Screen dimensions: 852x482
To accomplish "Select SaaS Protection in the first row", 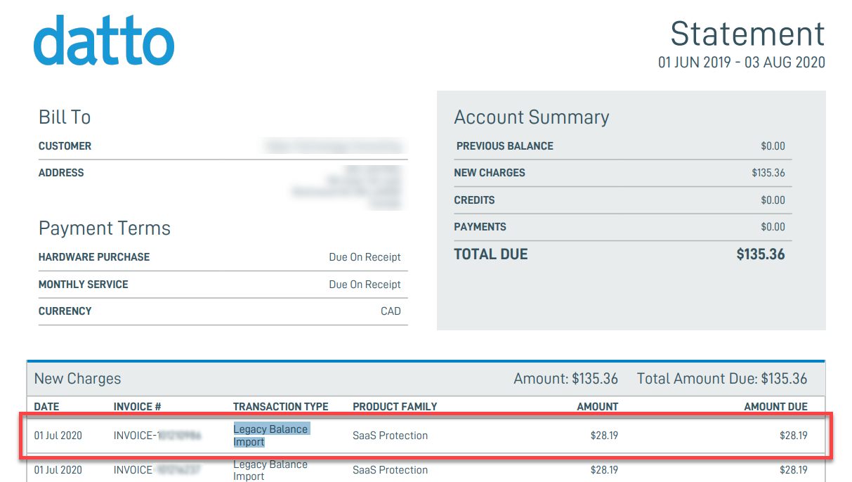I will pos(390,435).
